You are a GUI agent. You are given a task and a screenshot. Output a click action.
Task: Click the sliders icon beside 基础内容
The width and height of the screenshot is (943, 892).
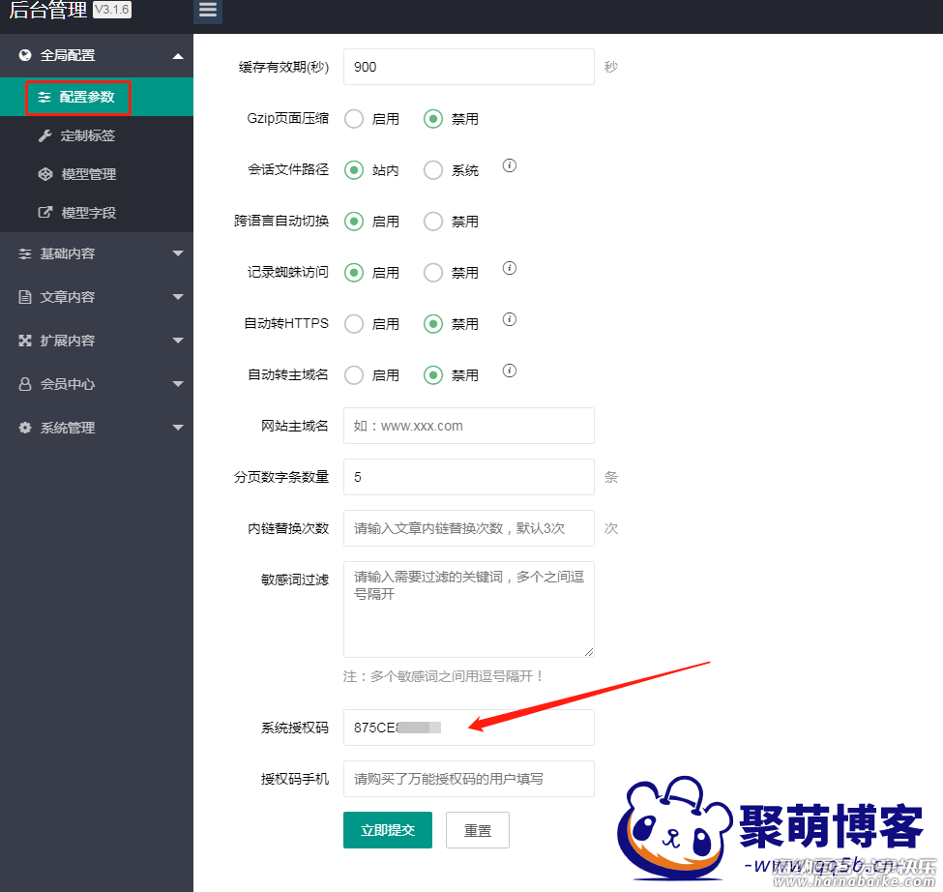click(x=24, y=253)
